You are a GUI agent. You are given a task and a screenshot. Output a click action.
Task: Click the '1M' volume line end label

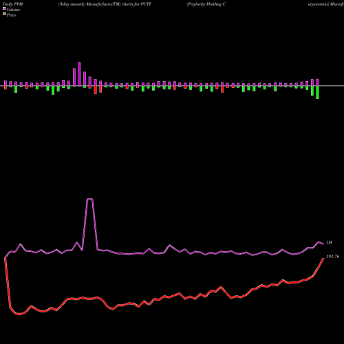point(330,242)
